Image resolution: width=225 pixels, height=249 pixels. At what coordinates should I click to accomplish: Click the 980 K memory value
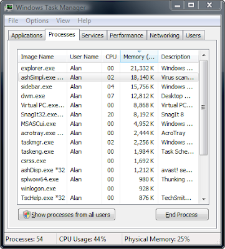pyautogui.click(x=146, y=179)
